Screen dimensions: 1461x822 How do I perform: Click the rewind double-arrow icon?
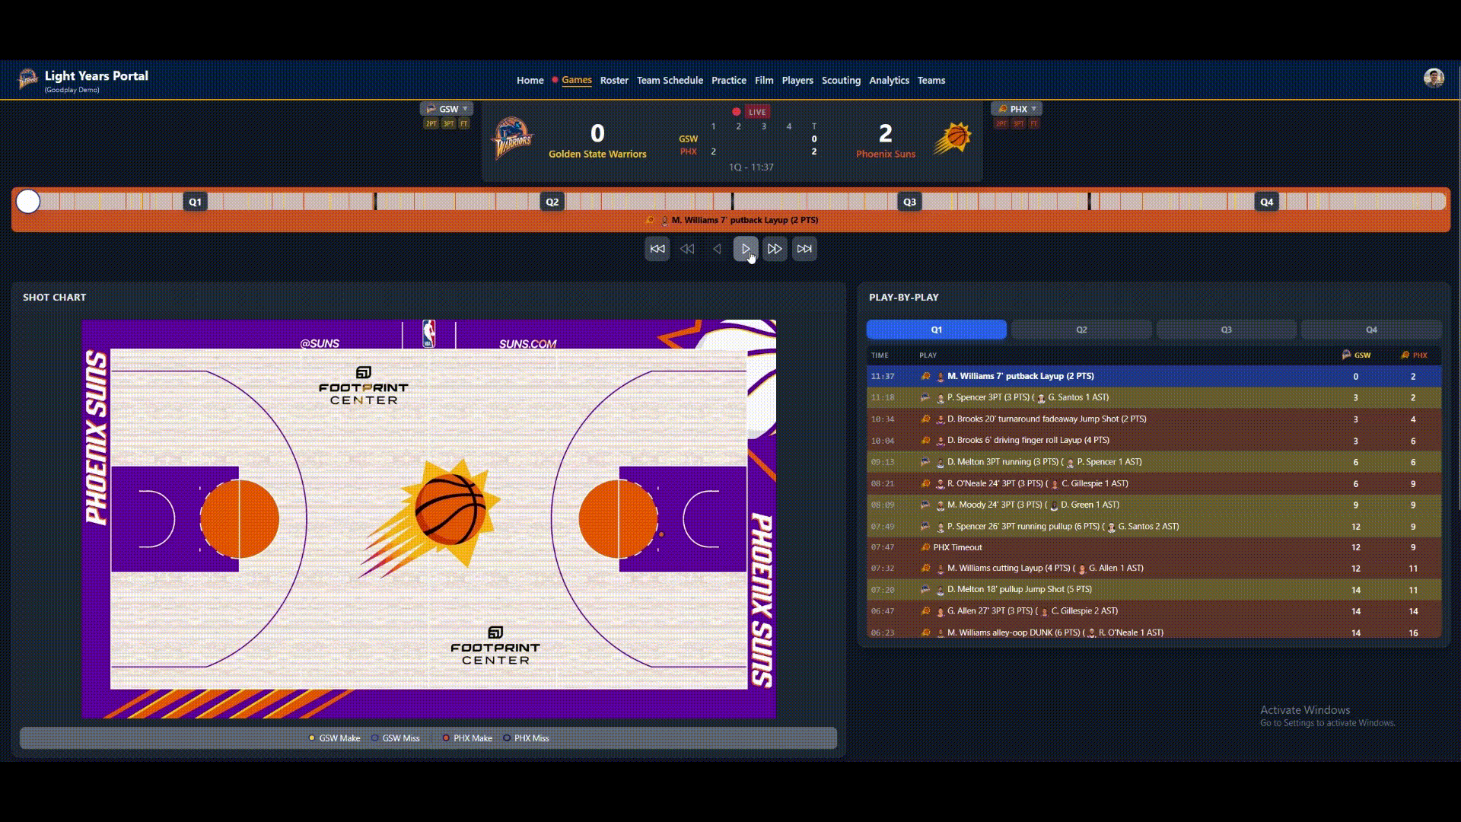pos(687,249)
